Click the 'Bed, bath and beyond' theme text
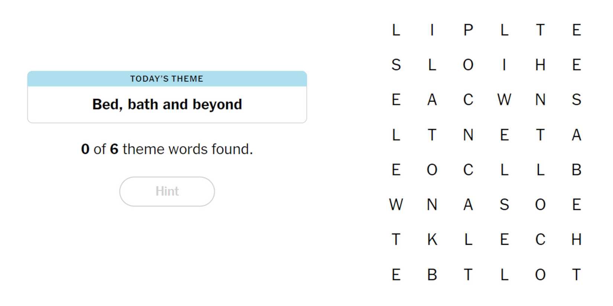Screen dimensions: 613x306 [x=167, y=104]
